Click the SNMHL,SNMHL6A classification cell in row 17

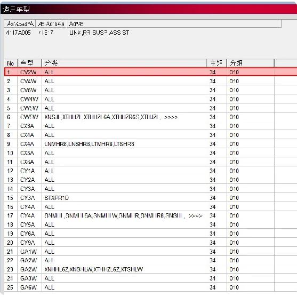click(x=124, y=216)
